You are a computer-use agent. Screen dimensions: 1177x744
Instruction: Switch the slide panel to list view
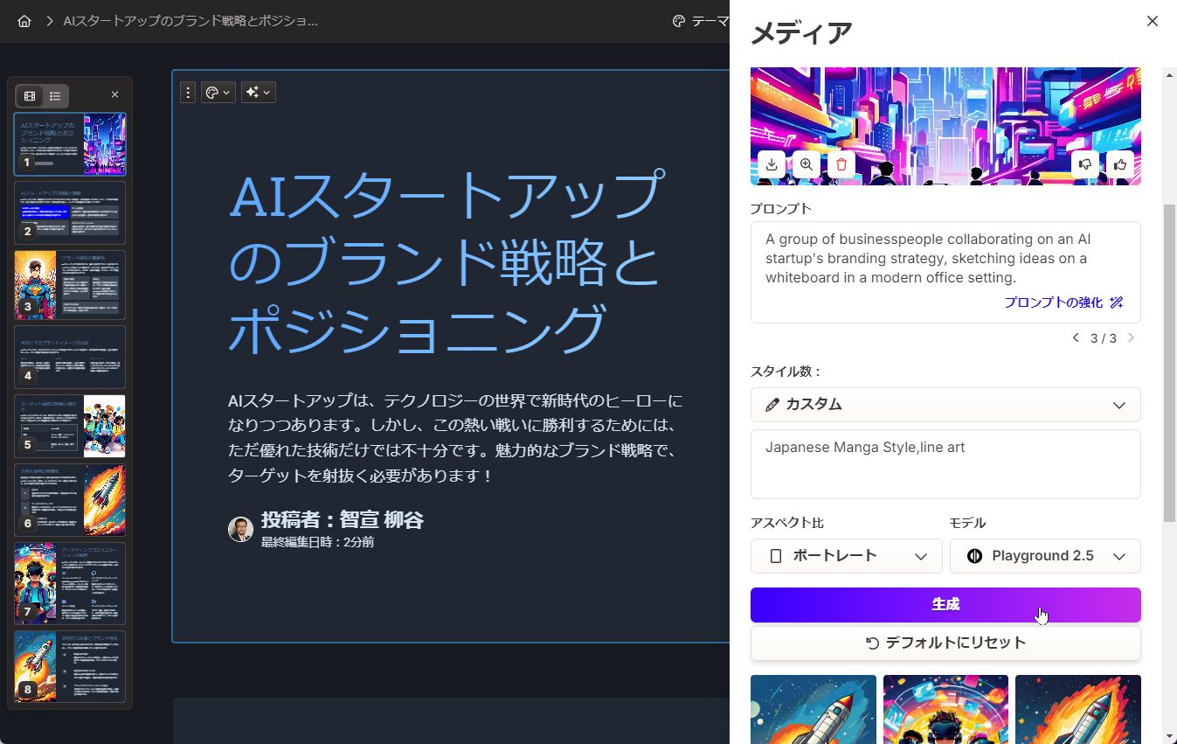tap(55, 94)
